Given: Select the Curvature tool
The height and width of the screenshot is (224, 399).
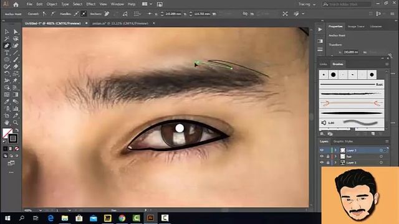Looking at the screenshot, I should click(16, 45).
